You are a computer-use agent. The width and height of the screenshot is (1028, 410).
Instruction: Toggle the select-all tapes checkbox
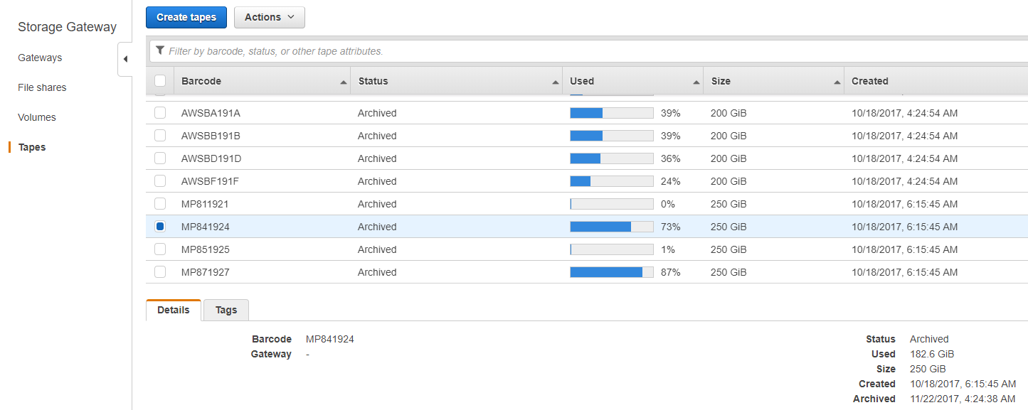pyautogui.click(x=160, y=81)
